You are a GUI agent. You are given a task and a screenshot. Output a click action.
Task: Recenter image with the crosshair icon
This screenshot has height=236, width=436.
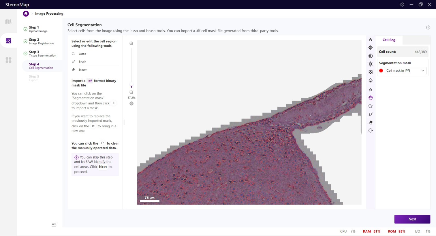pyautogui.click(x=131, y=103)
